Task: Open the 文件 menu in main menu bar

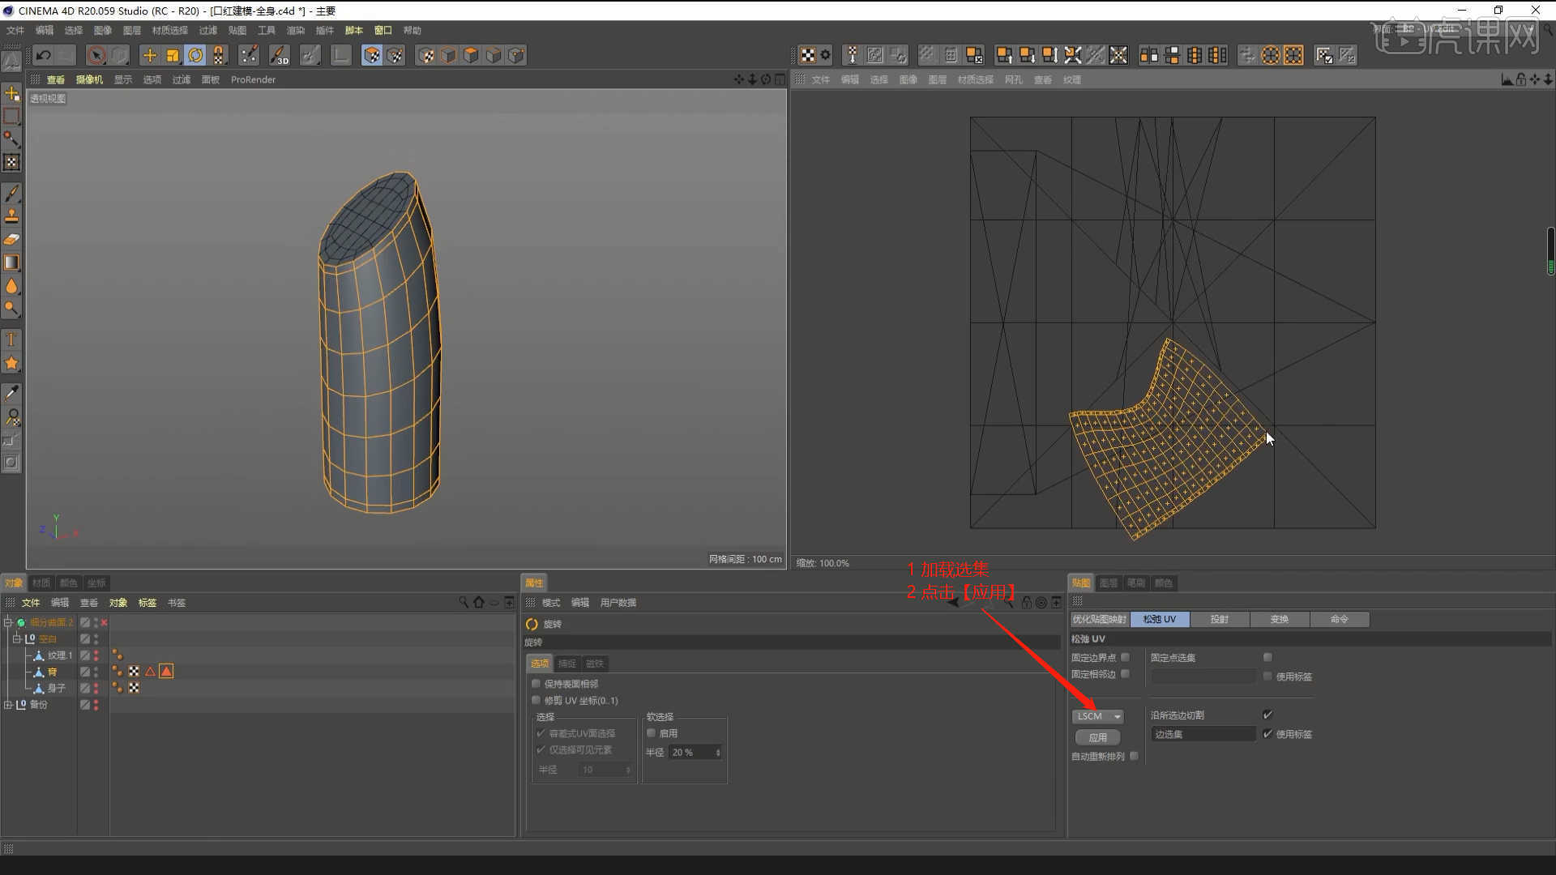Action: coord(15,30)
